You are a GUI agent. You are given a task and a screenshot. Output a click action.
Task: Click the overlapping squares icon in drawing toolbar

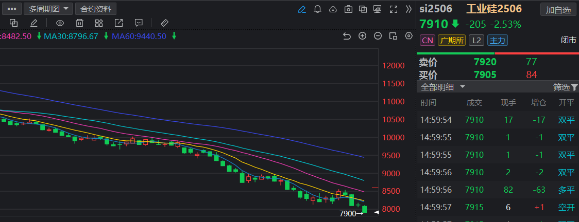click(14, 23)
